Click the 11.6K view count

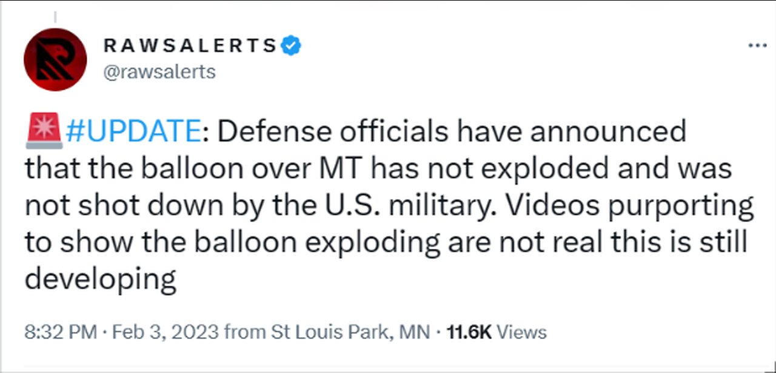pos(468,332)
